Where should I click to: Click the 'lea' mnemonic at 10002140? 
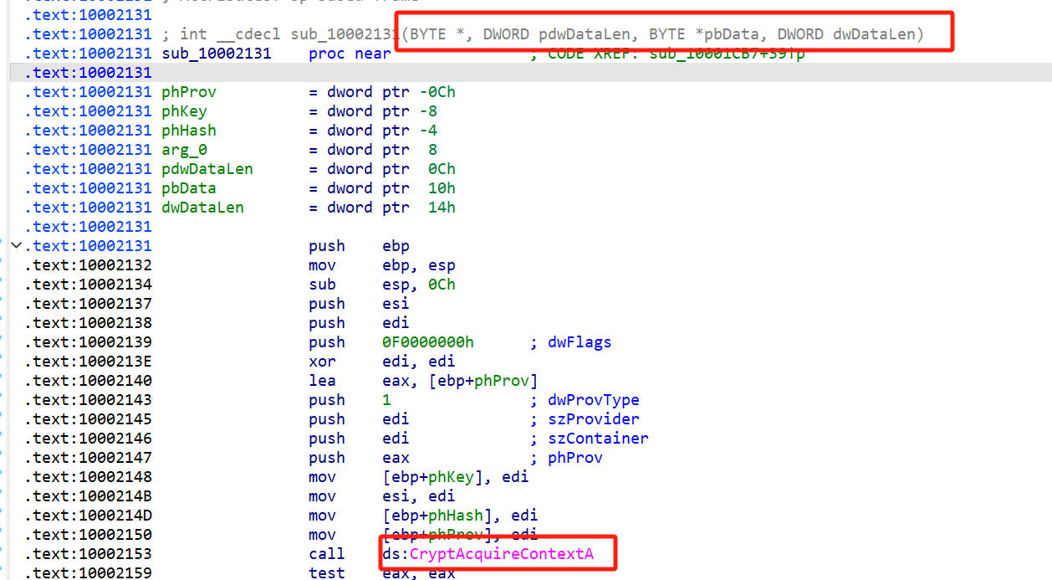[x=323, y=381]
